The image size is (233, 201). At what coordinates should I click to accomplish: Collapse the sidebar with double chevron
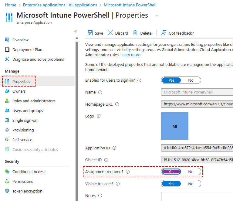(76, 31)
